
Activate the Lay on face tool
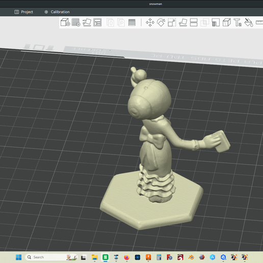183,22
